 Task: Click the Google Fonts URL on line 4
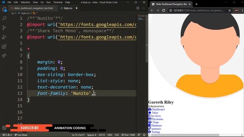point(97,37)
